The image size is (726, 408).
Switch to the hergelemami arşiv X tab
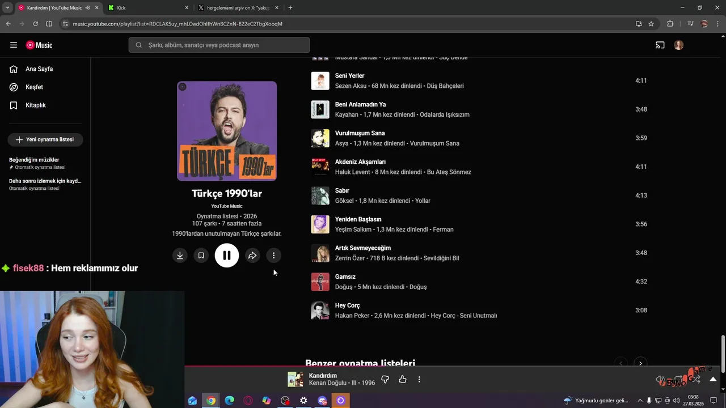[237, 8]
